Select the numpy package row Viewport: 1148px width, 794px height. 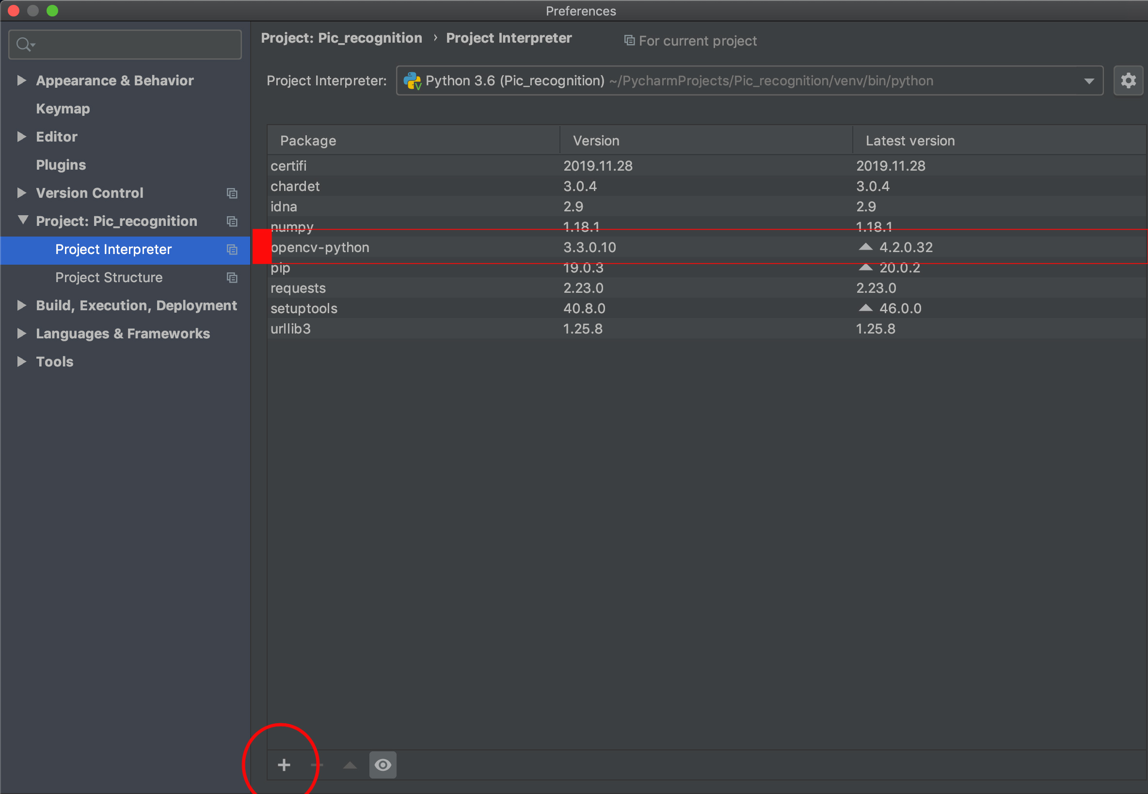pos(707,227)
